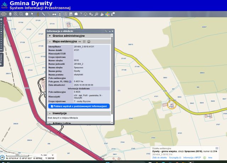Screen dimensions: 227x163
Task: Click the chain link icon in toolbar
Action: pos(49,14)
